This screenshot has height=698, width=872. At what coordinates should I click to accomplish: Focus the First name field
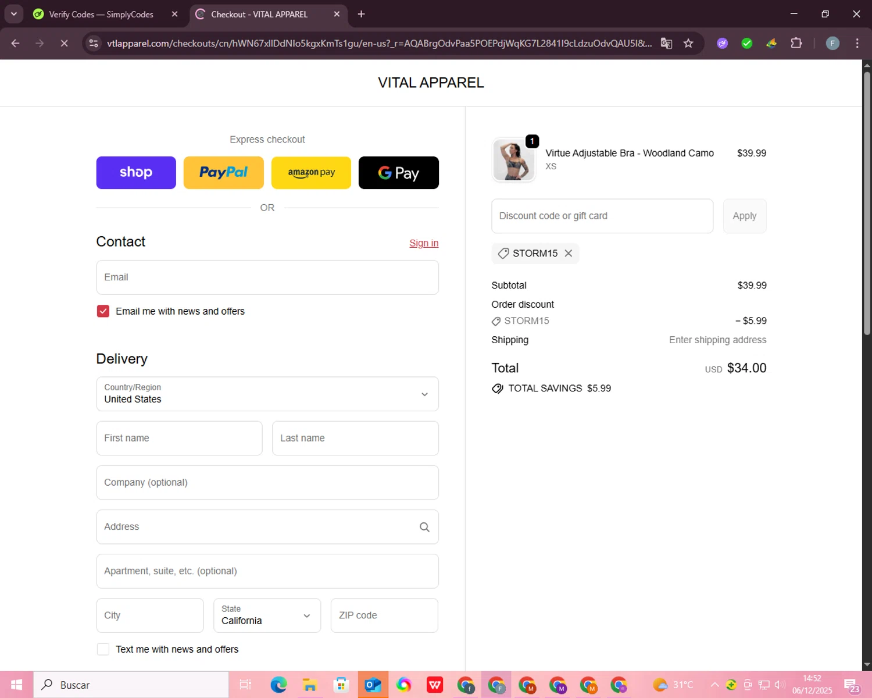(179, 438)
